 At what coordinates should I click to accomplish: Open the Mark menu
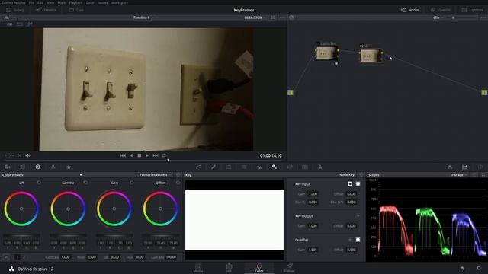[61, 2]
